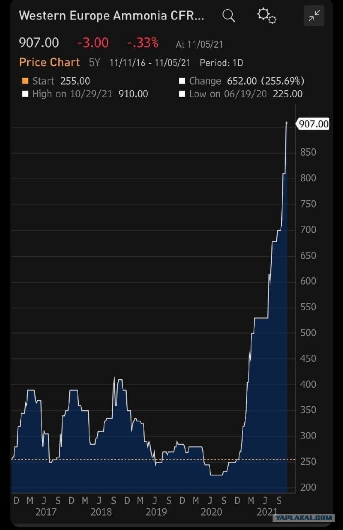Click the 2017 year label
Screen dimensions: 343x530
(46, 512)
